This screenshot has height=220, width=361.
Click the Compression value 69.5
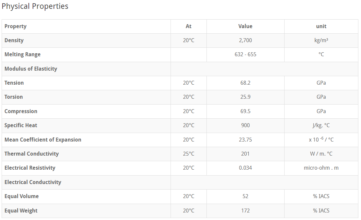pyautogui.click(x=245, y=111)
